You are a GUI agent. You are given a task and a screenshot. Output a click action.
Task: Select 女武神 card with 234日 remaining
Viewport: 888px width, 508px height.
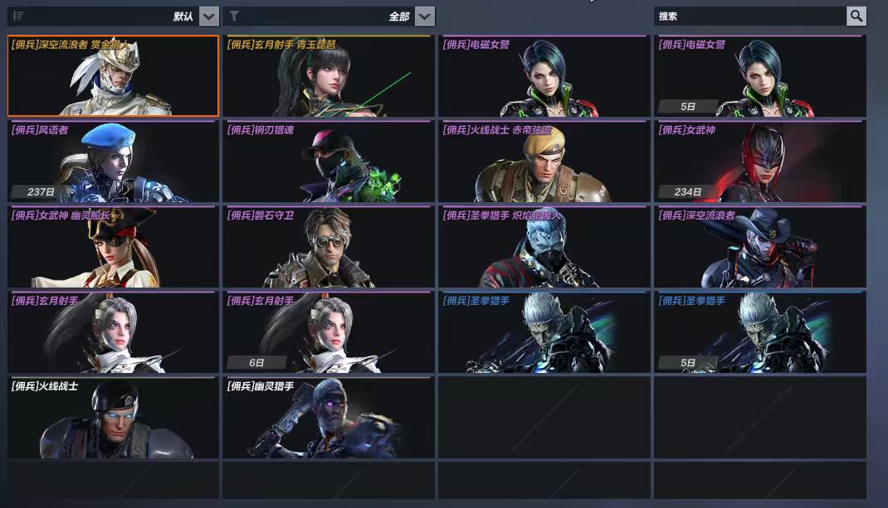pos(760,162)
